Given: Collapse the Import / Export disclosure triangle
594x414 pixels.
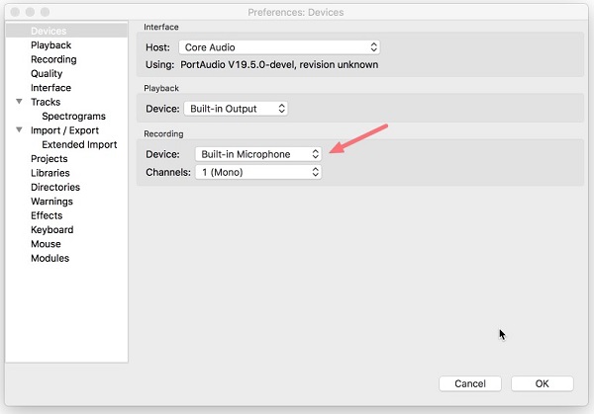Looking at the screenshot, I should tap(19, 129).
